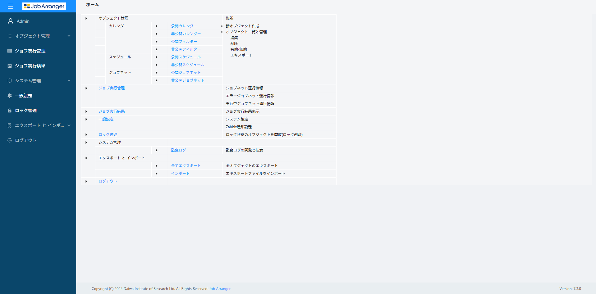The width and height of the screenshot is (596, 294).
Task: Follow the 一般設定 table link
Action: point(106,119)
